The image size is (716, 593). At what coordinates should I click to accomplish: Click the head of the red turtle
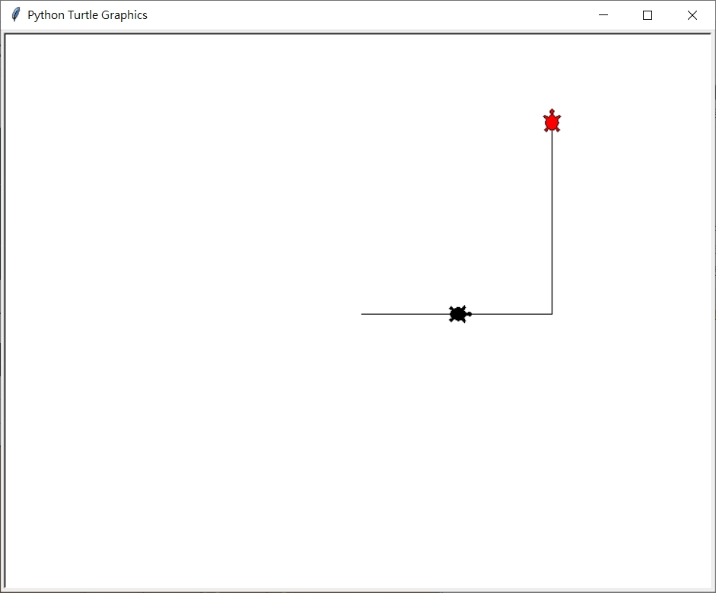552,113
